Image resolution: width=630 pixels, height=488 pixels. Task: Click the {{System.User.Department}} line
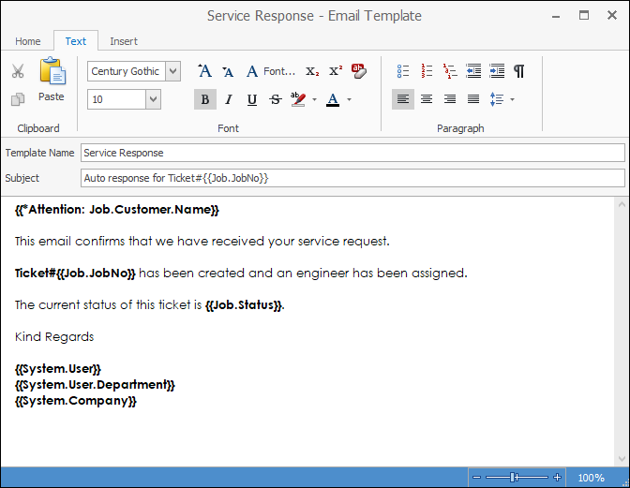(95, 384)
